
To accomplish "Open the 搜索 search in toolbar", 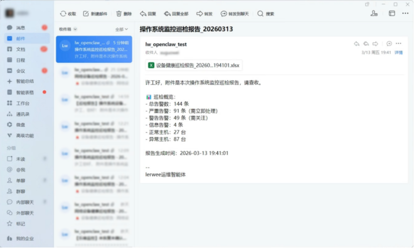I will pos(266,14).
